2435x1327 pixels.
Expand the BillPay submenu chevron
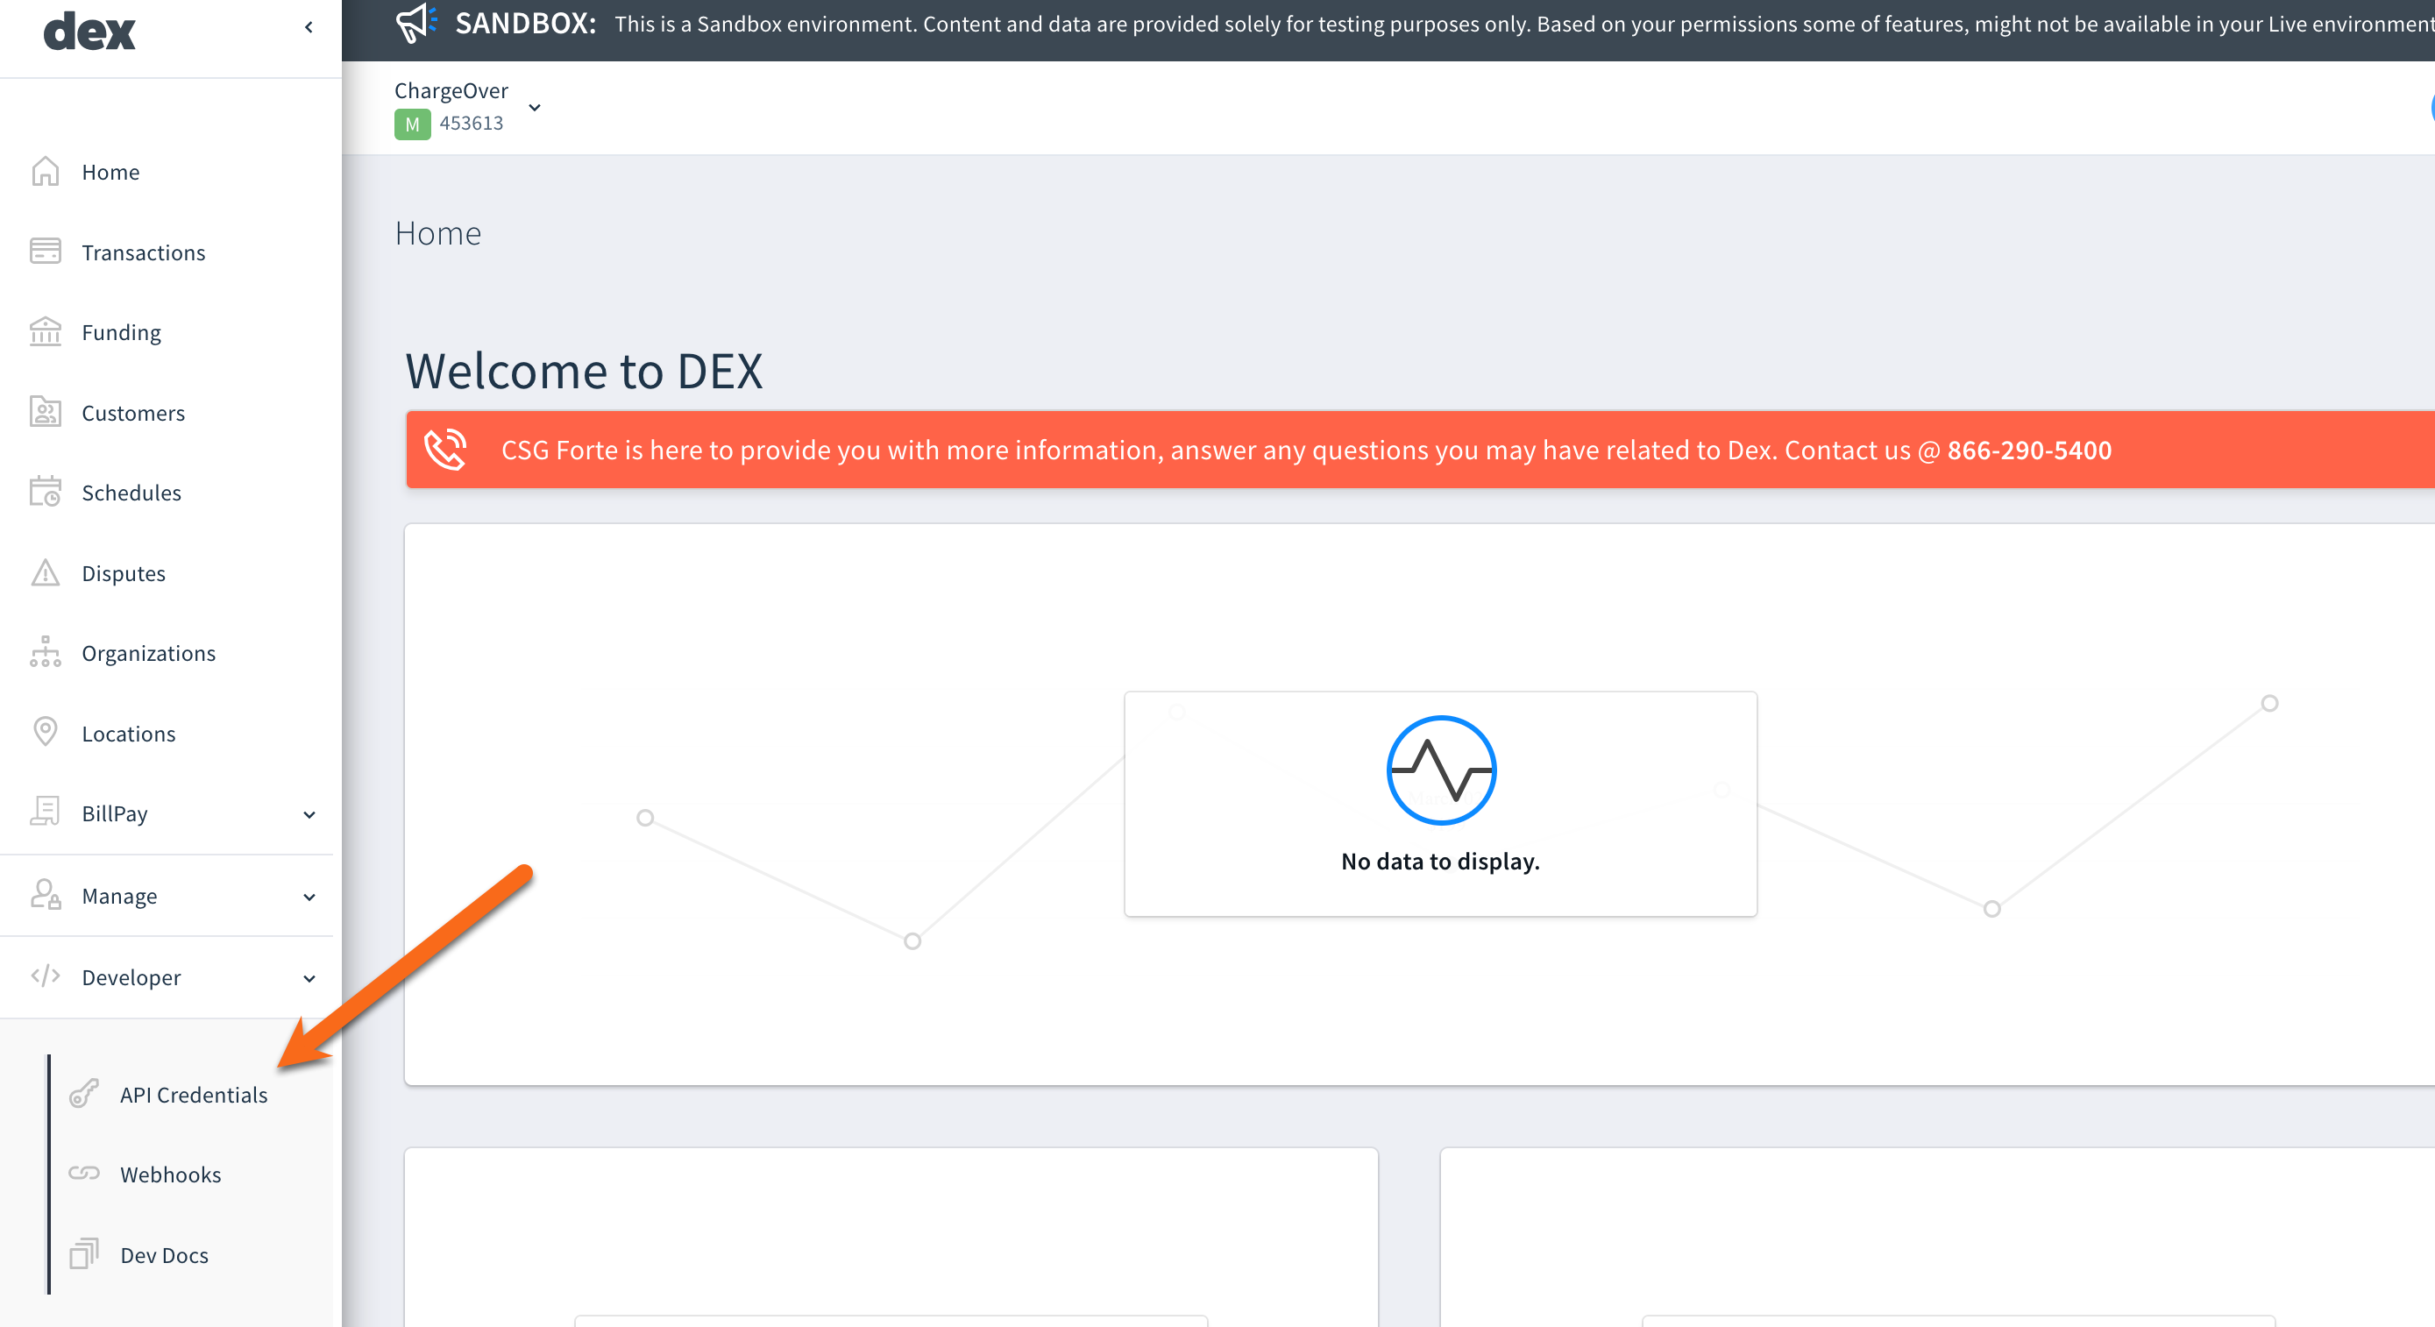(309, 813)
